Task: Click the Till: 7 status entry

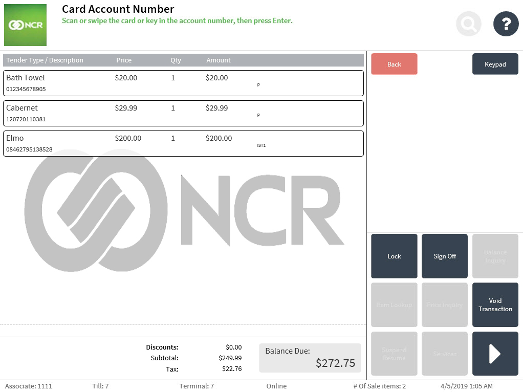Action: 100,386
